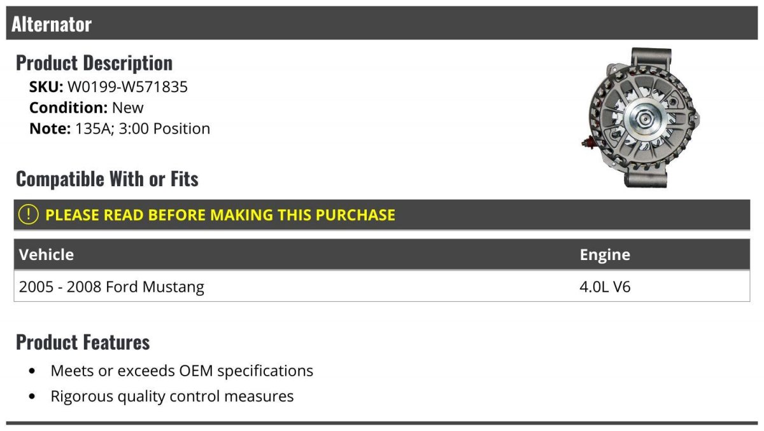This screenshot has width=764, height=431.
Task: Click Meets or exceeds OEM specifications bullet
Action: click(182, 371)
